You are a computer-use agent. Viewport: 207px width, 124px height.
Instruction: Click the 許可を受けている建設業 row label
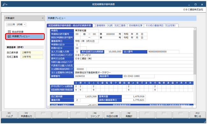pos(62,86)
